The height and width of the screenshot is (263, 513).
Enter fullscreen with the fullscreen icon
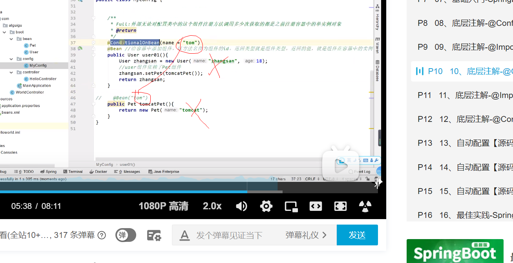[340, 206]
